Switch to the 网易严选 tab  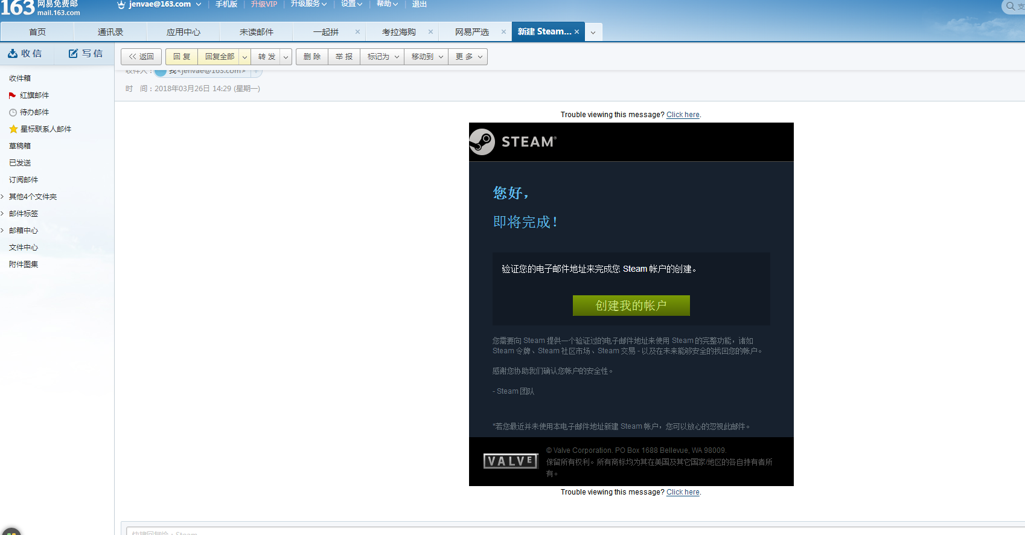pos(472,32)
